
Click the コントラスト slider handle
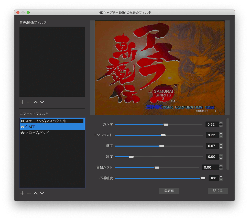point(163,135)
